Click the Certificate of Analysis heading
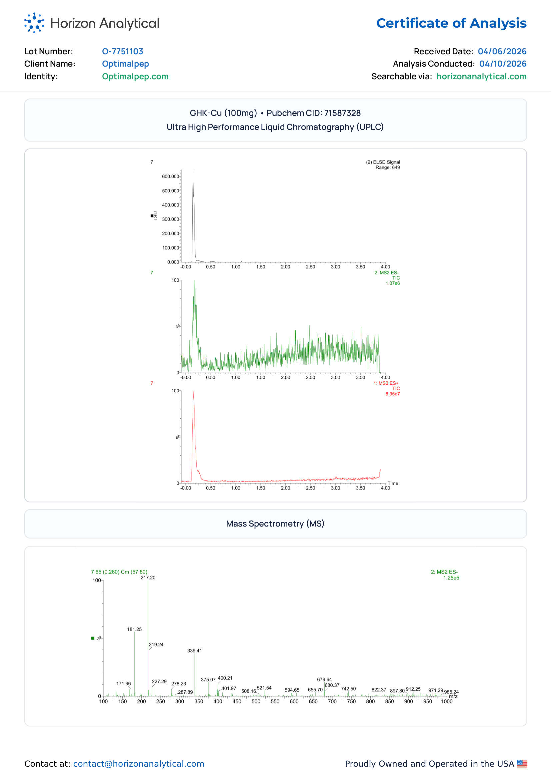 (452, 23)
